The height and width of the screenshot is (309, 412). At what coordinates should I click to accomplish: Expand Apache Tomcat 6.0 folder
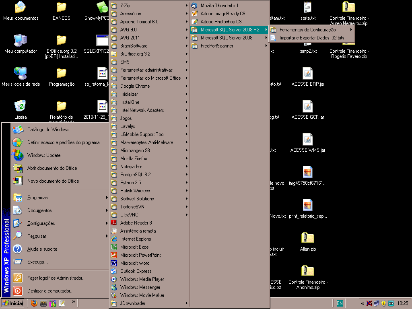(149, 22)
